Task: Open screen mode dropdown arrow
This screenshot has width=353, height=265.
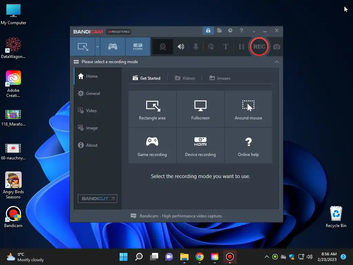Action: pos(98,47)
